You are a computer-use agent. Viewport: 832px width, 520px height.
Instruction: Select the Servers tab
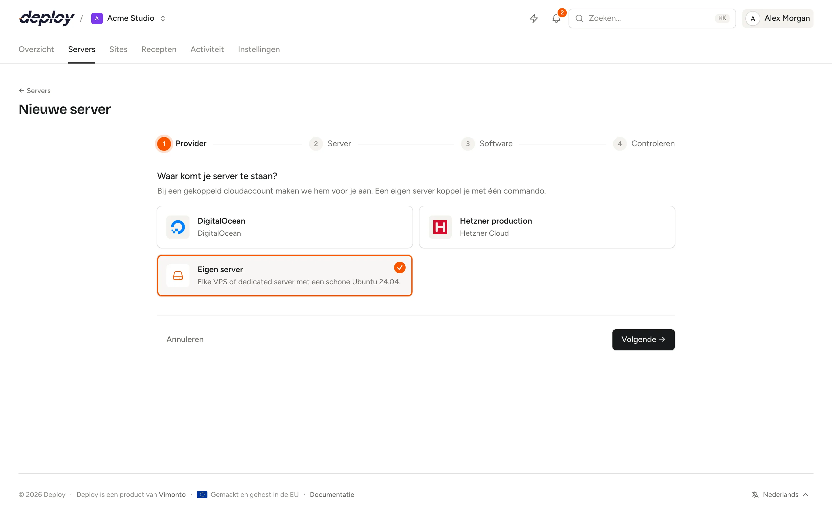click(x=81, y=49)
